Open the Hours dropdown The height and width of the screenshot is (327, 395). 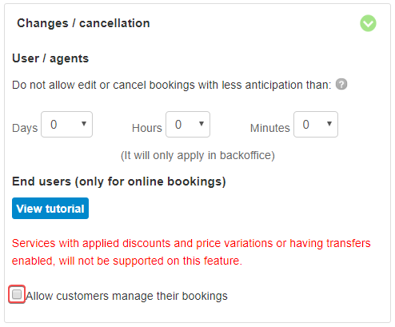[x=188, y=125]
